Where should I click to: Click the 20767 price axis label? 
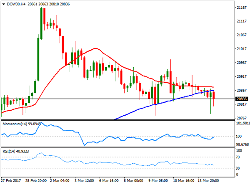pyautogui.click(x=242, y=118)
